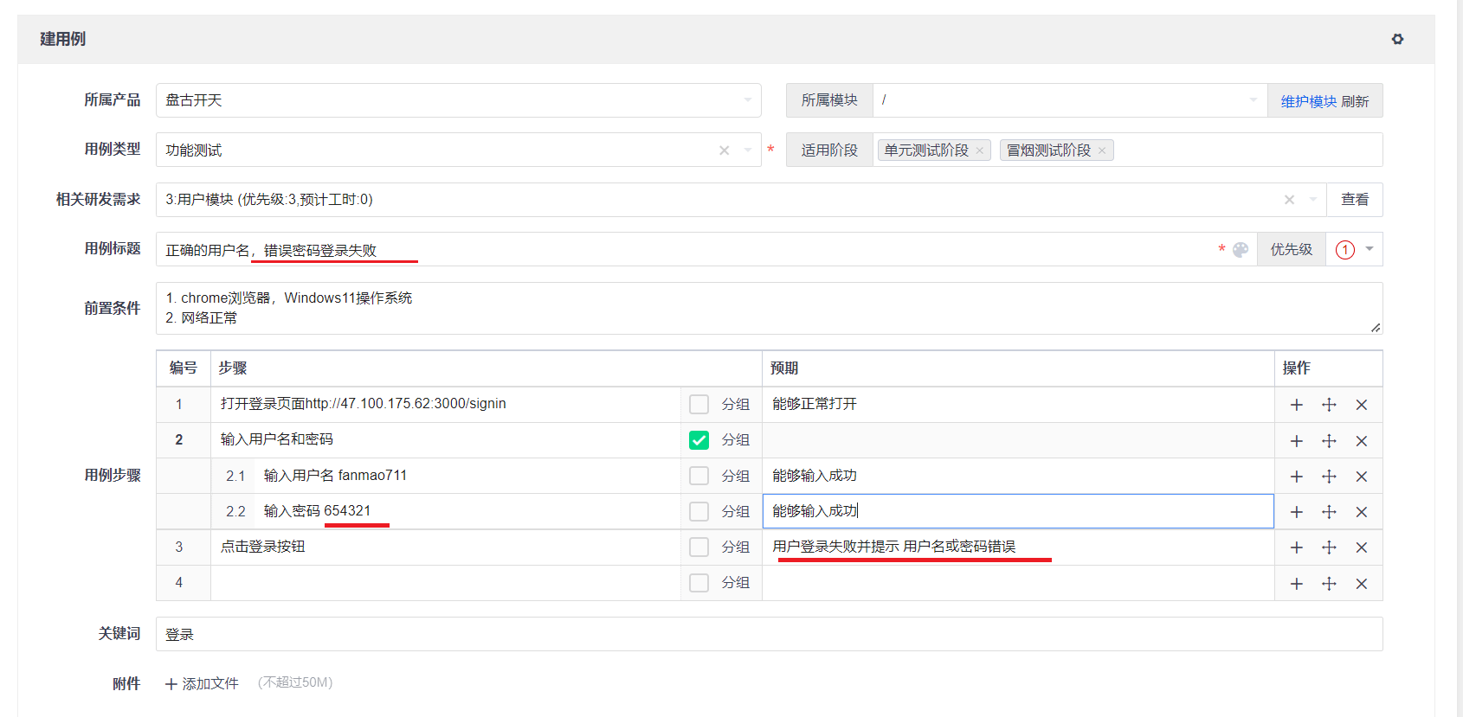Open the title color palette icon
Image resolution: width=1463 pixels, height=717 pixels.
coord(1241,250)
